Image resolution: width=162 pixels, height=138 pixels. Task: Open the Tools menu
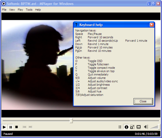click(29, 10)
